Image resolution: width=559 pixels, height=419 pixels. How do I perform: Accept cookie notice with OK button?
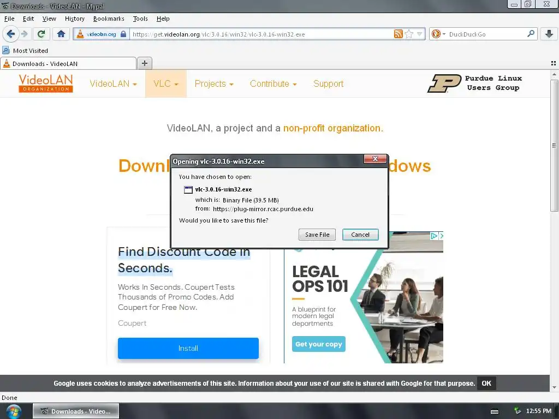pyautogui.click(x=486, y=384)
